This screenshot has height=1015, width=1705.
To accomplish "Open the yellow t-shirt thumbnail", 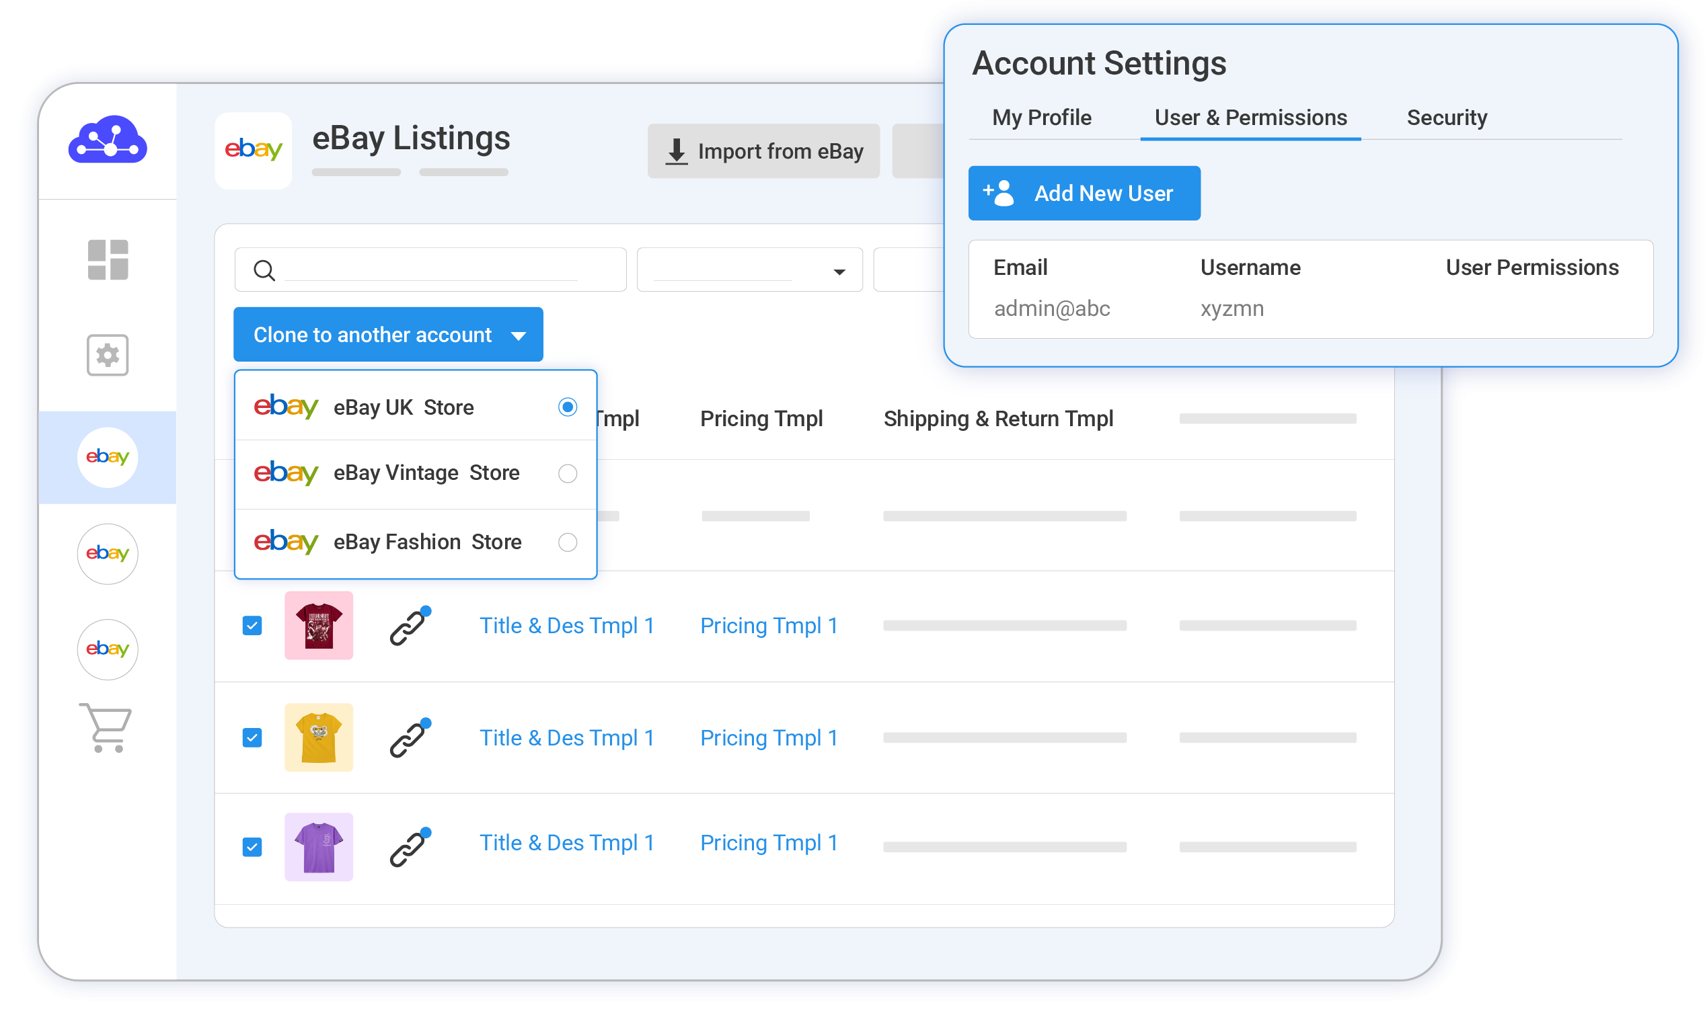I will 319,738.
